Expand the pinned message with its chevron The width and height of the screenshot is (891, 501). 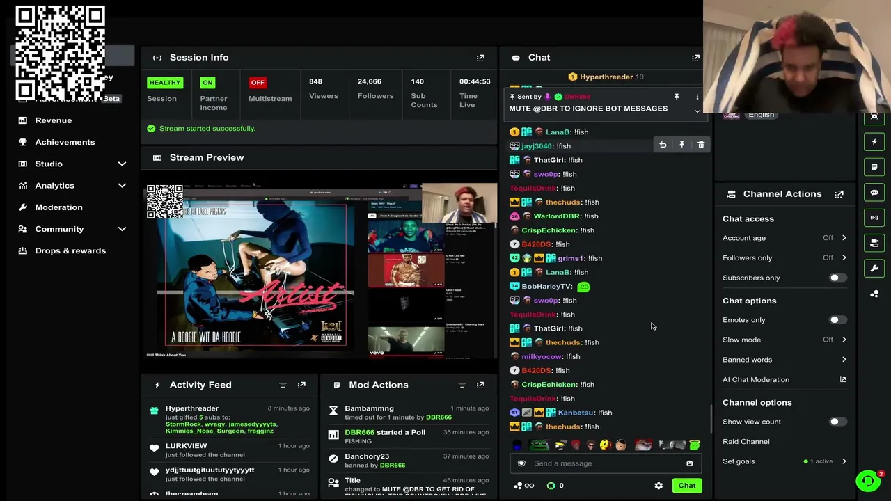click(697, 111)
